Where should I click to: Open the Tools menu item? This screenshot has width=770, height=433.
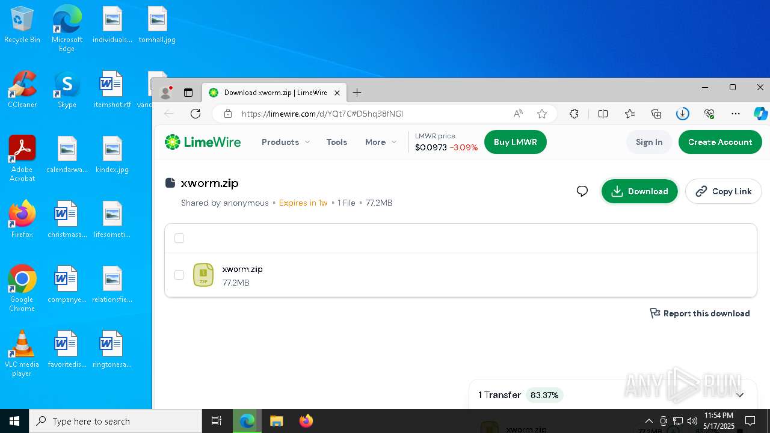click(x=337, y=142)
